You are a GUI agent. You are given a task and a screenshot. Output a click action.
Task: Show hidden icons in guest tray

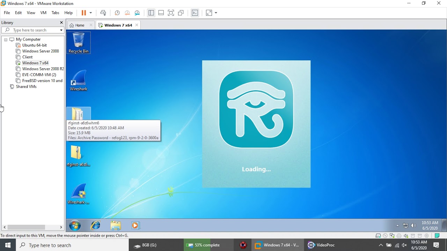tap(397, 226)
